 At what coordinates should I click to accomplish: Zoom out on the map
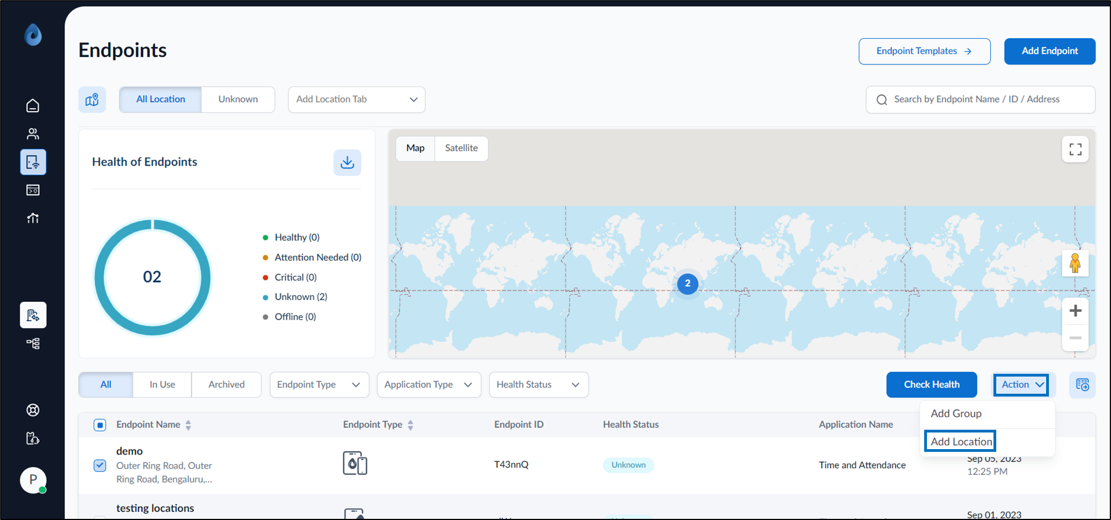(1075, 338)
